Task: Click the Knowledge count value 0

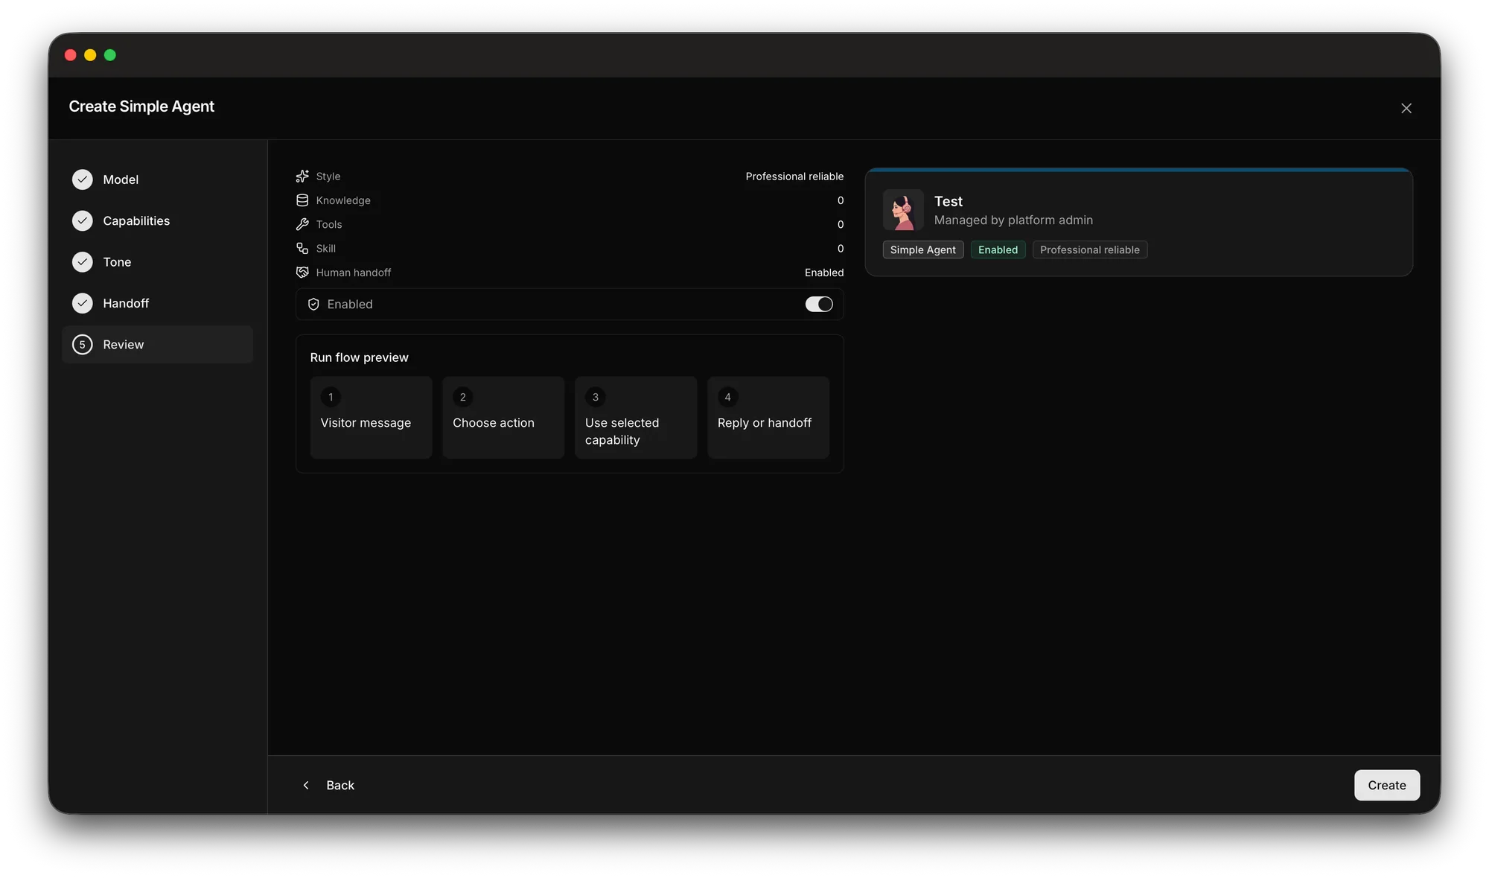Action: [x=841, y=200]
